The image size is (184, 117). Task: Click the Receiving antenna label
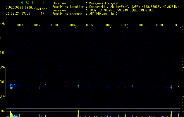pos(67,14)
